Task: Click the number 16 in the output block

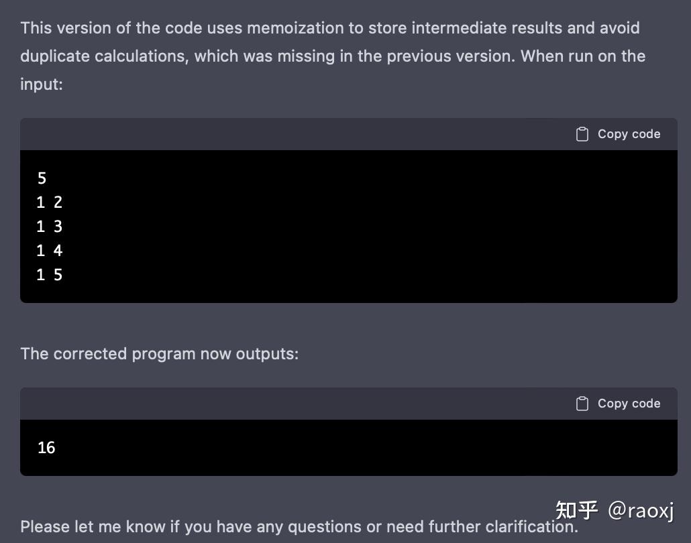Action: click(46, 448)
